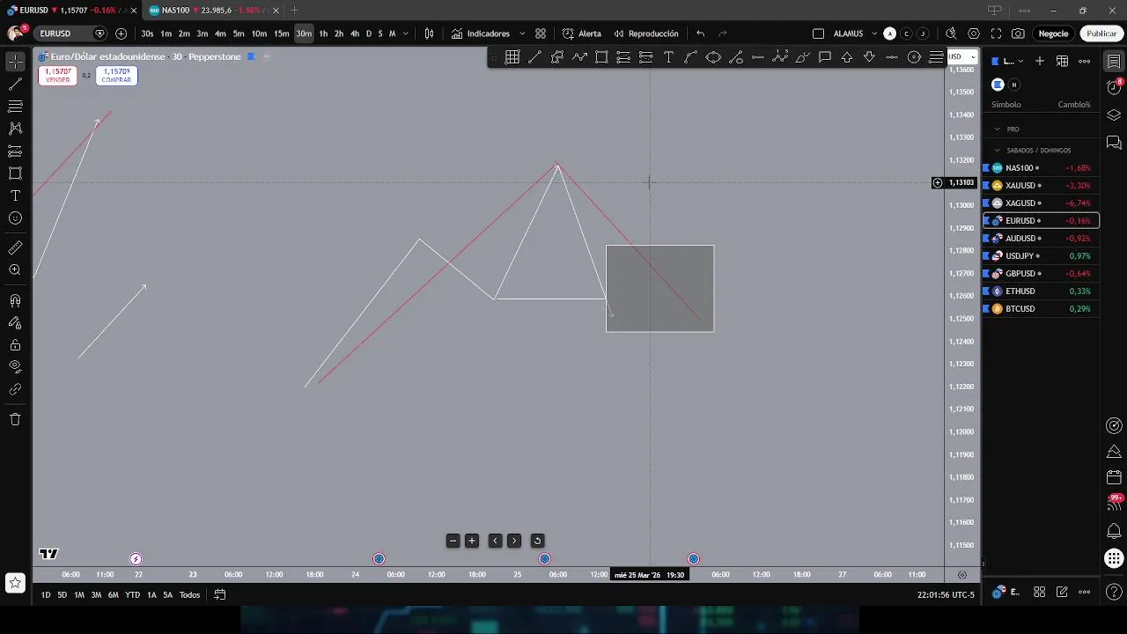This screenshot has width=1127, height=634.
Task: Open the Indicadores favorites dropdown arrow
Action: [x=522, y=33]
